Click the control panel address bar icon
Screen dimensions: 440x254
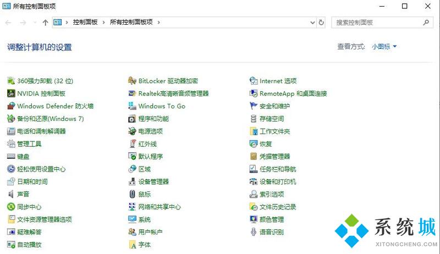[x=58, y=22]
